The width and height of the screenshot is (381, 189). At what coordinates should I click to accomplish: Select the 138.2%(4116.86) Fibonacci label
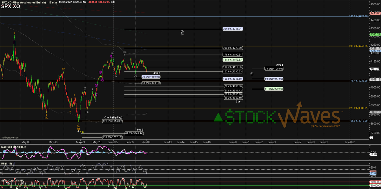tap(233, 67)
